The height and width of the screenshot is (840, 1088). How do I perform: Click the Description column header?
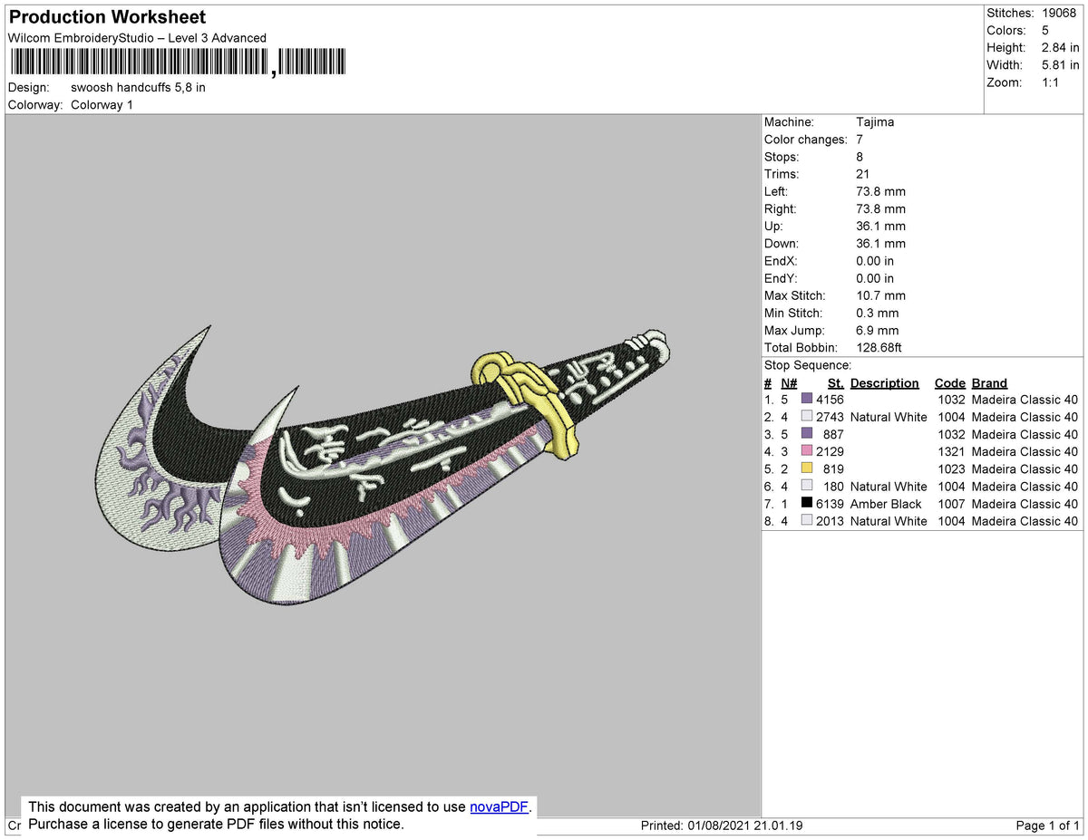[885, 383]
